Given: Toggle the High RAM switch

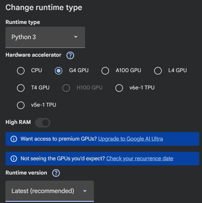Looking at the screenshot, I should tap(43, 122).
